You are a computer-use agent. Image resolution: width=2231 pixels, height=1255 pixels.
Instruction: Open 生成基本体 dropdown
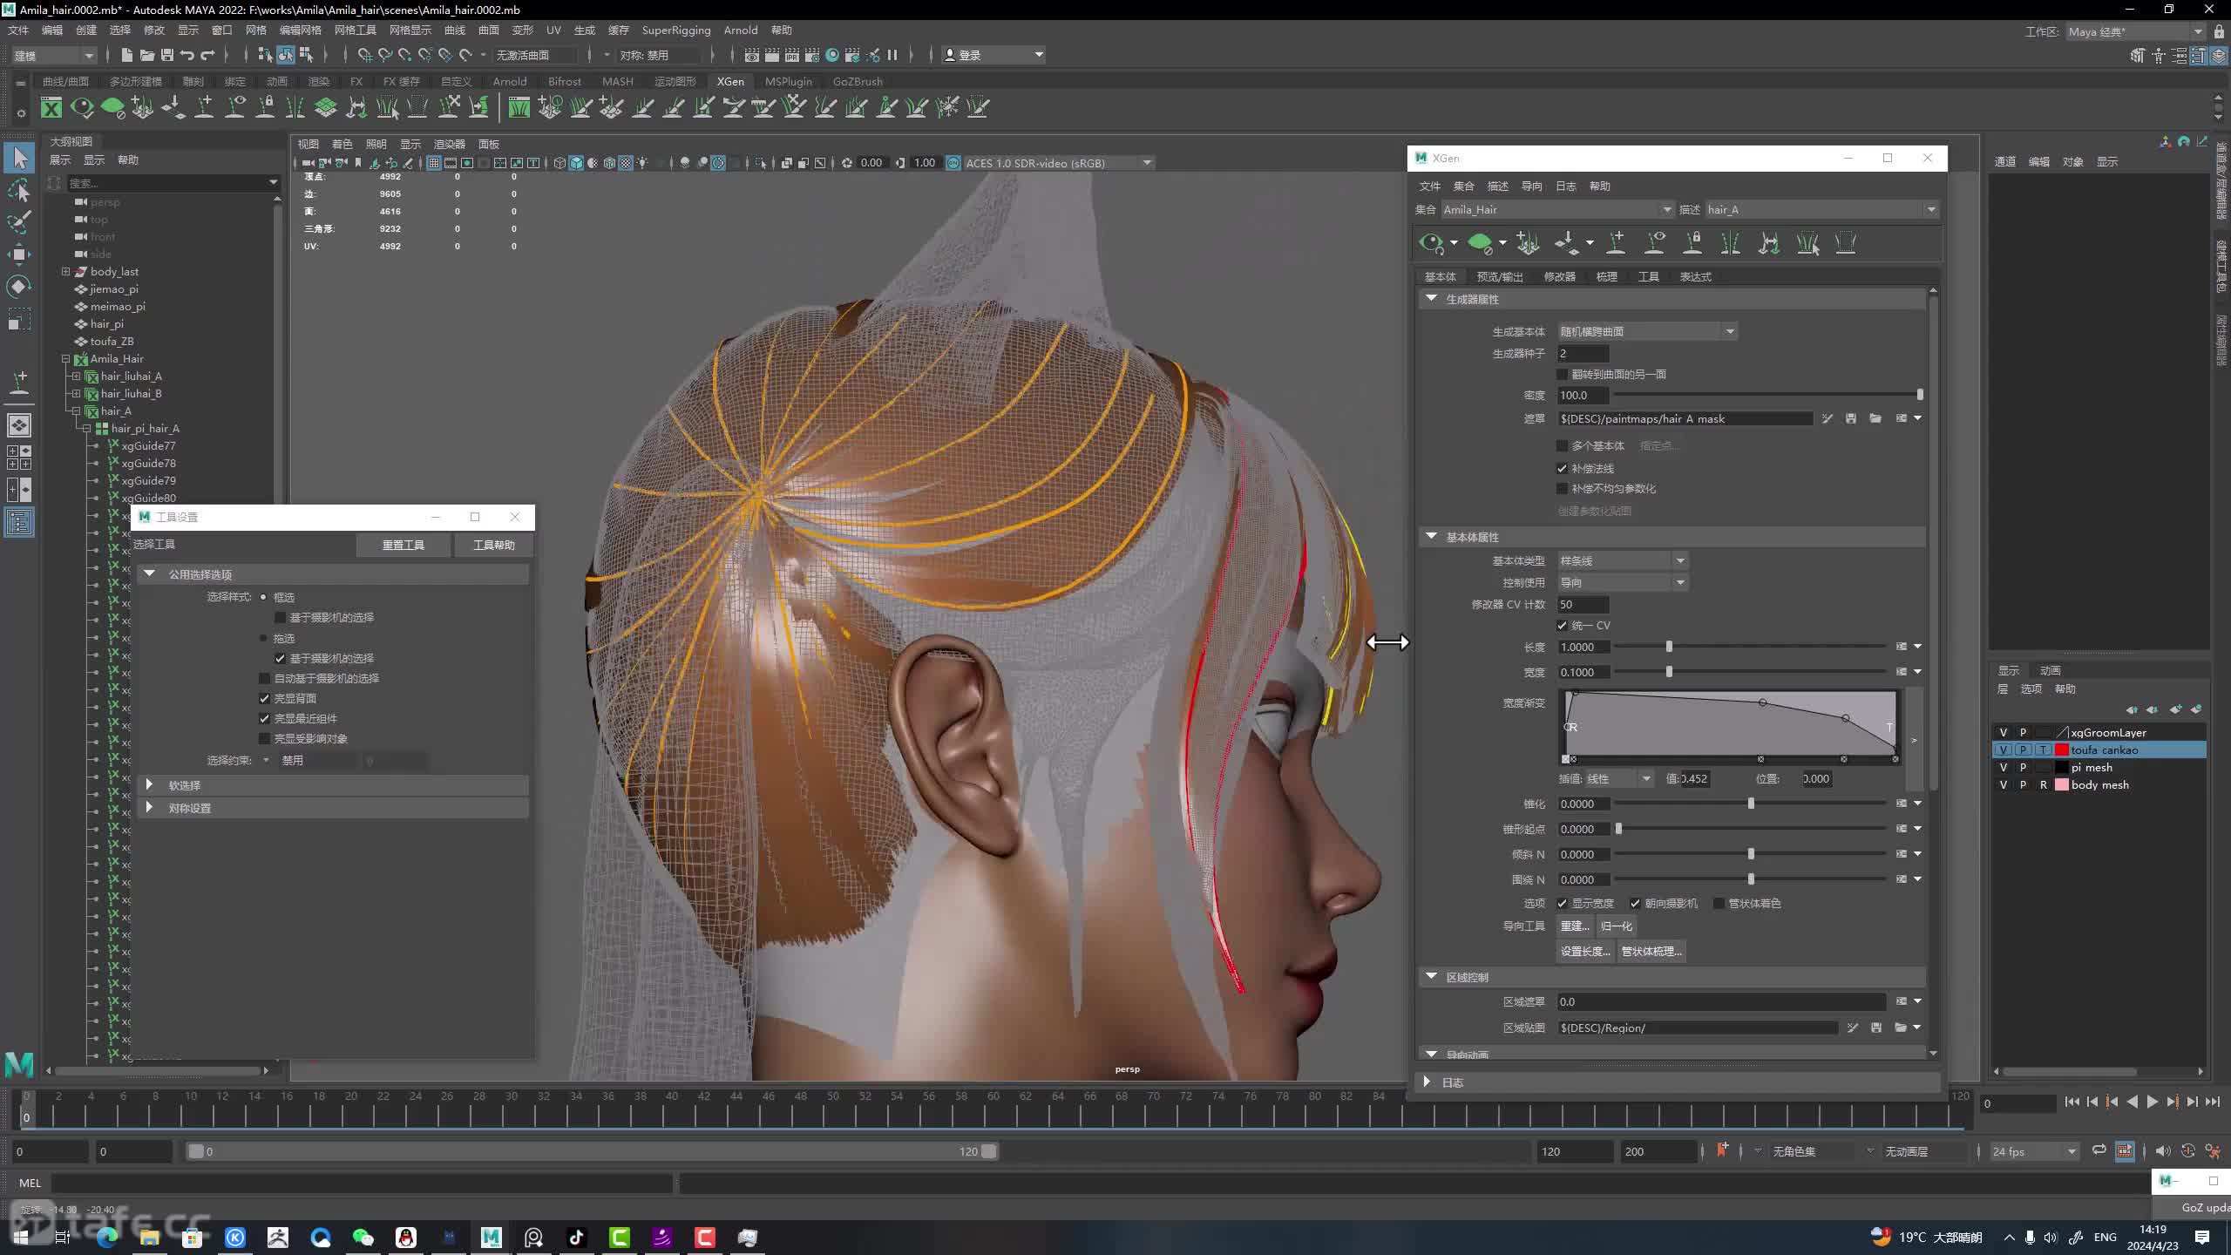[1647, 331]
